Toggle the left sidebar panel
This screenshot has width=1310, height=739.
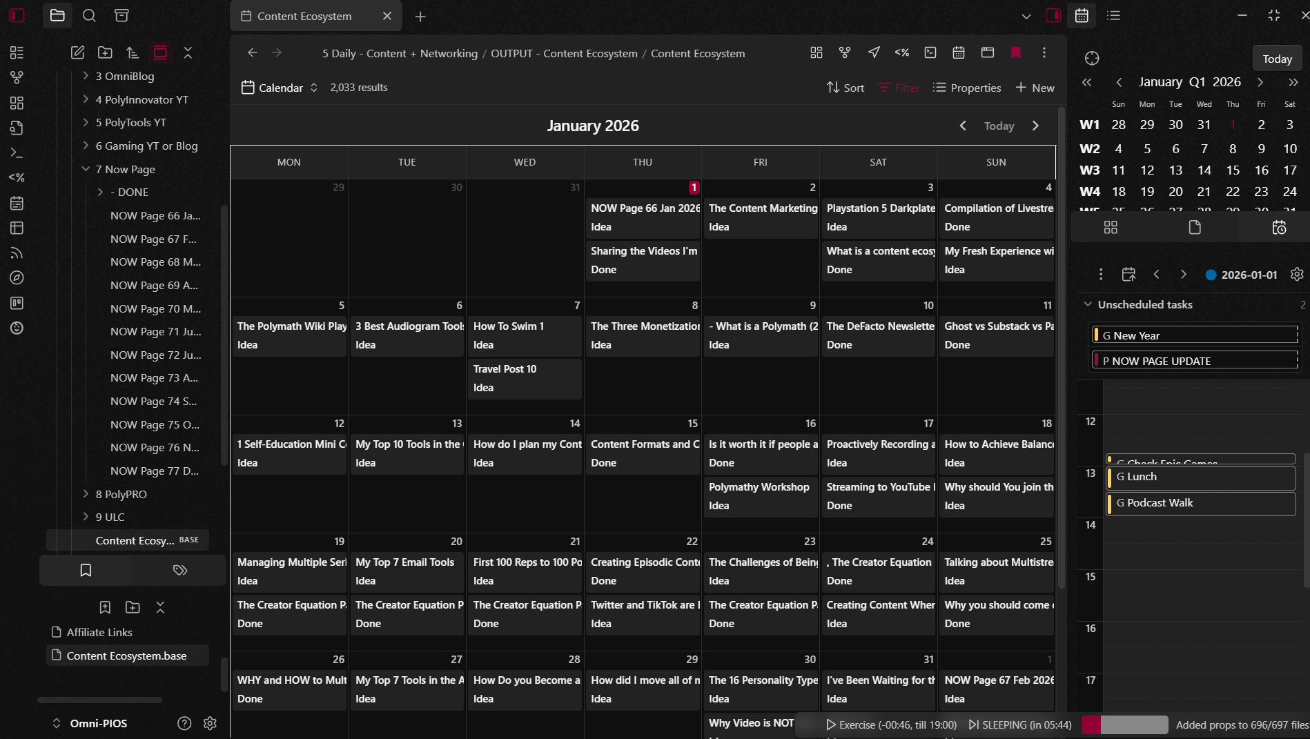tap(17, 15)
